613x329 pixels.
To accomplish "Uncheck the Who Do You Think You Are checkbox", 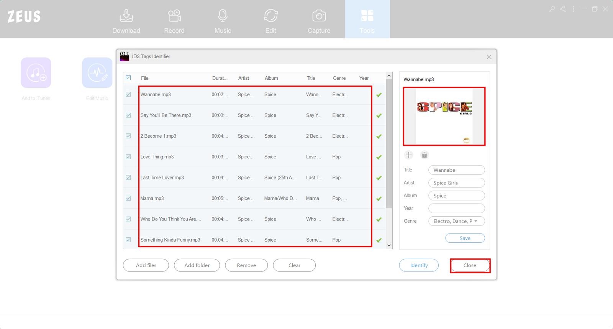I will 128,219.
